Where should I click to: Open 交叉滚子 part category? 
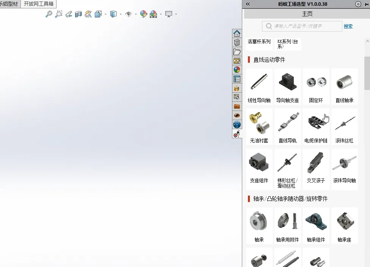(316, 169)
